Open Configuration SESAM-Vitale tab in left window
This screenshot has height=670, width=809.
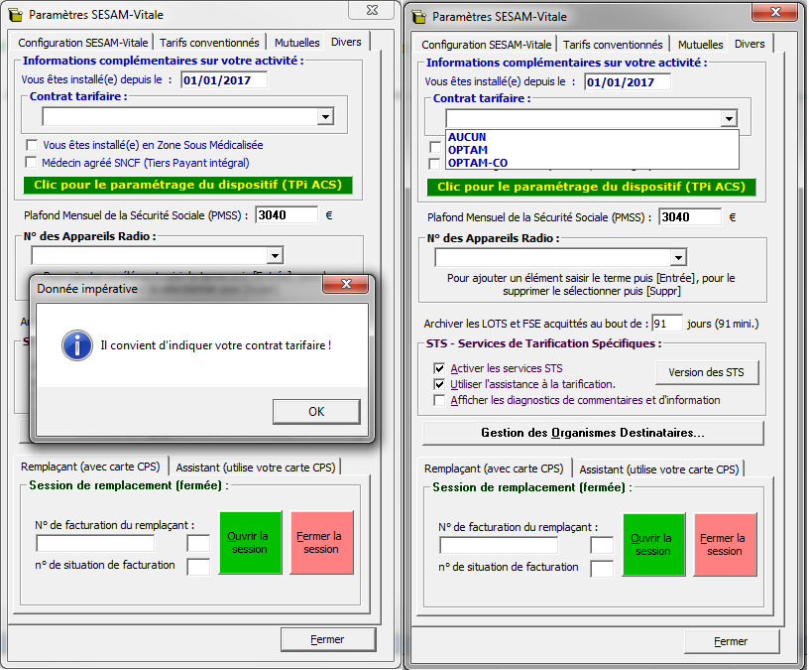(x=83, y=43)
